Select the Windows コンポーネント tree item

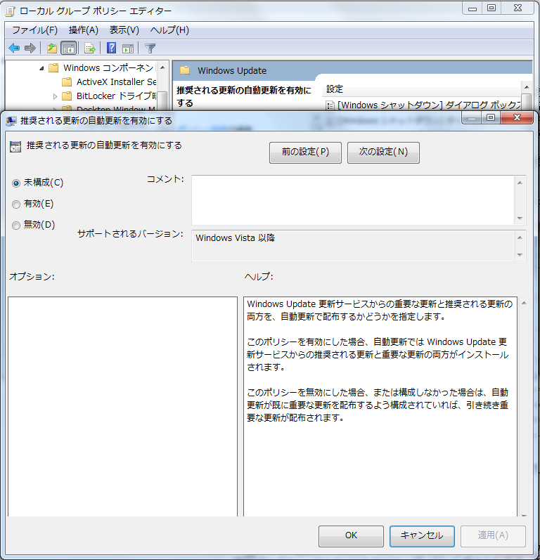tap(108, 68)
